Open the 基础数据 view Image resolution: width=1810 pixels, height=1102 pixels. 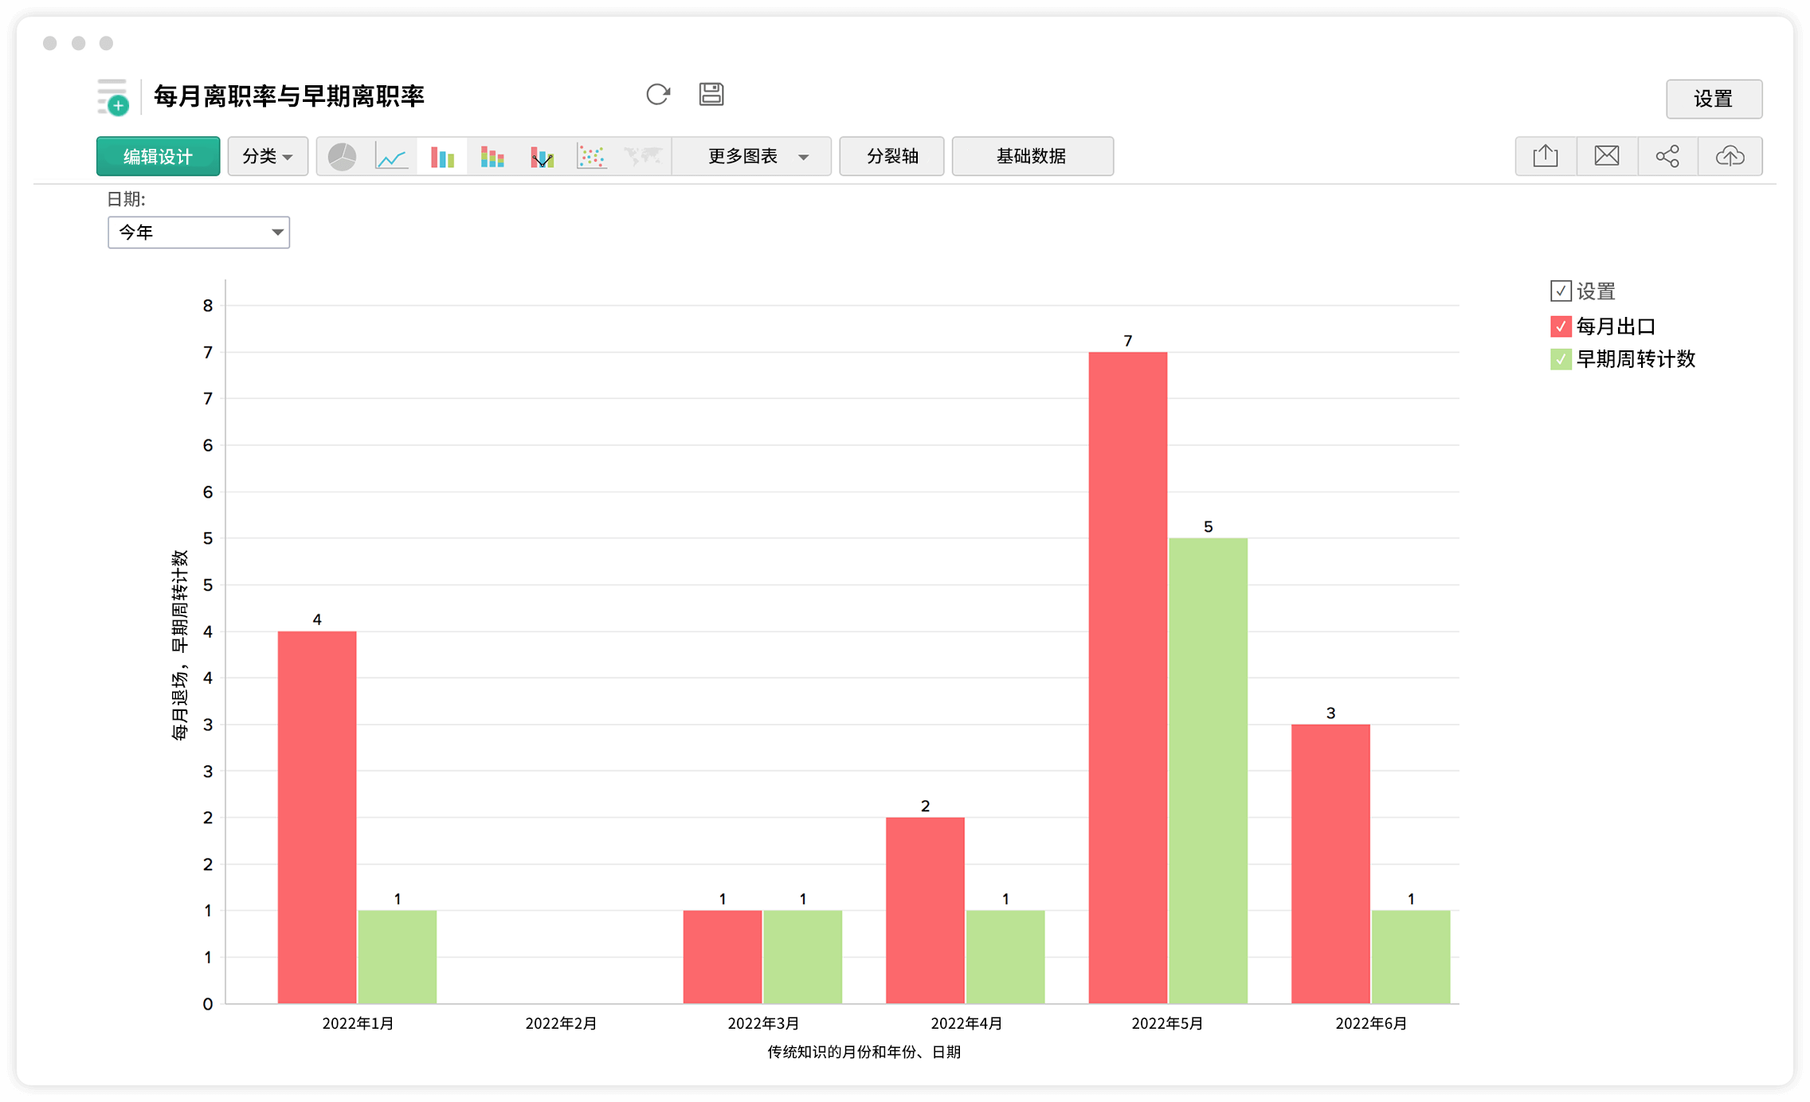tap(1032, 156)
